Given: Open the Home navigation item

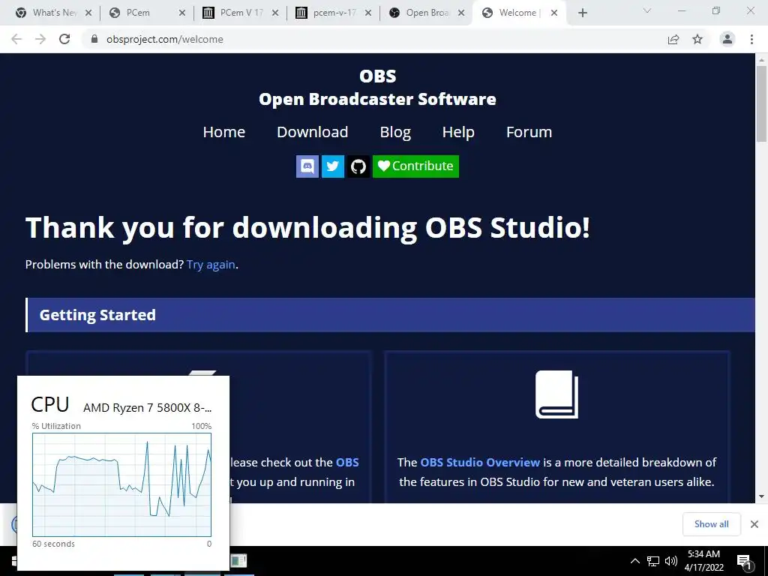Looking at the screenshot, I should 223,132.
